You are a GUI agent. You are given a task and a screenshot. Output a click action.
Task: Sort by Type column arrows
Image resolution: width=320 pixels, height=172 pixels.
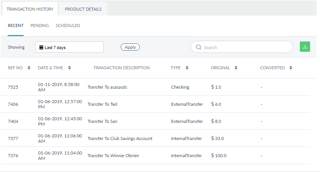click(187, 68)
